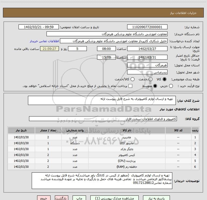207x200 pixels.
Task: Click the شماره نیاز field 1102090772000001
Action: click(147, 27)
